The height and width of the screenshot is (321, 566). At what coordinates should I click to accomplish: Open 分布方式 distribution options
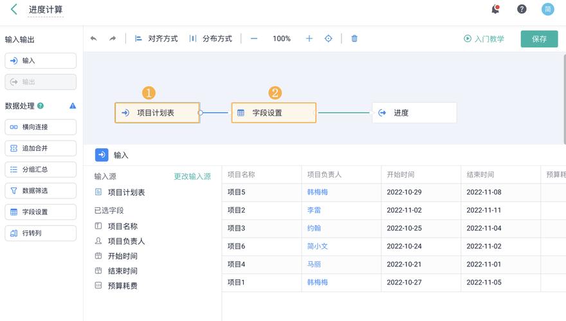click(x=210, y=39)
